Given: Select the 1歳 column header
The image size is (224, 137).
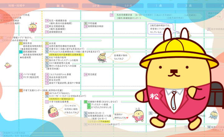Looking at the screenshot, I should point(161,6).
